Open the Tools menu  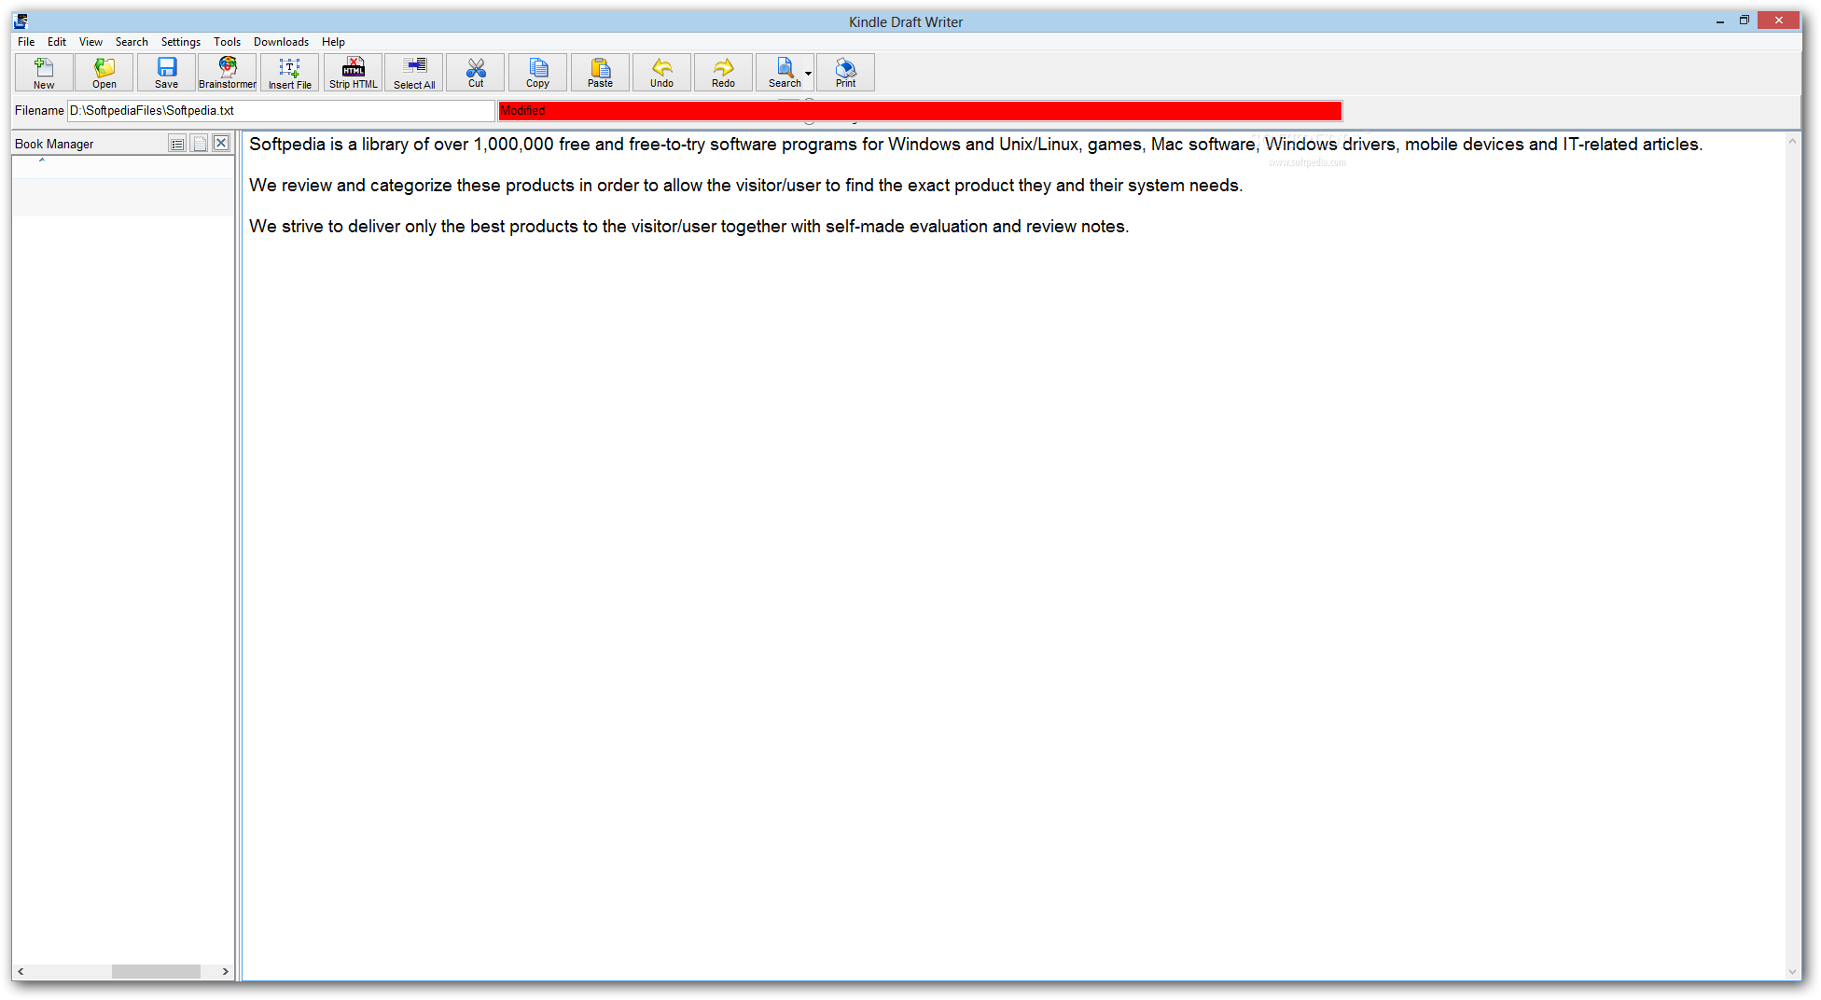(x=227, y=42)
